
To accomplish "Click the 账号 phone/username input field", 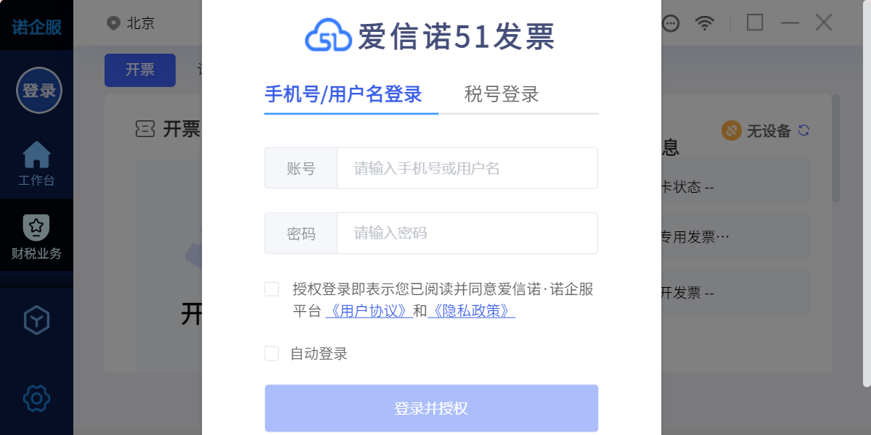I will pos(467,168).
